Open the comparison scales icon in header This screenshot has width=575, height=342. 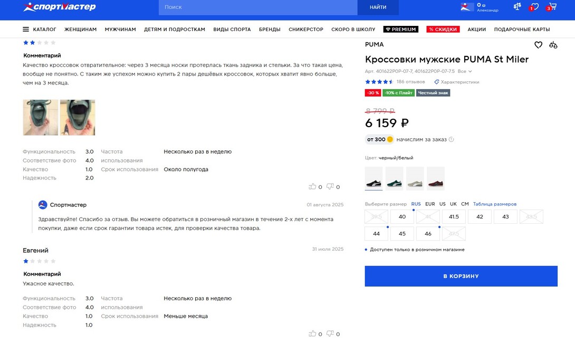(x=517, y=7)
